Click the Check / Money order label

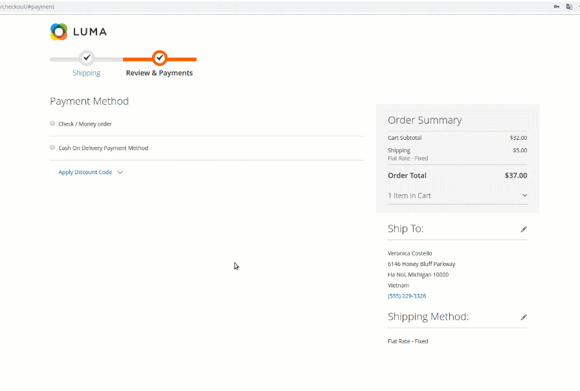pyautogui.click(x=85, y=124)
